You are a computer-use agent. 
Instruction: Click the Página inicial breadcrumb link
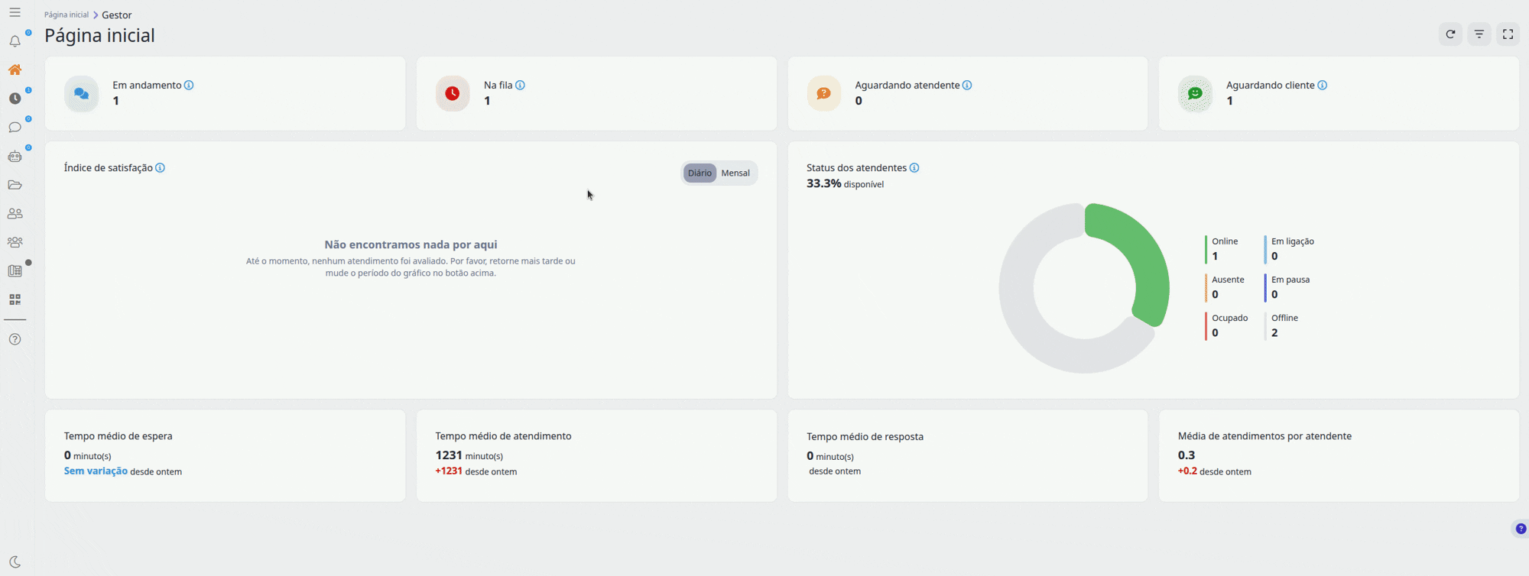[x=67, y=15]
